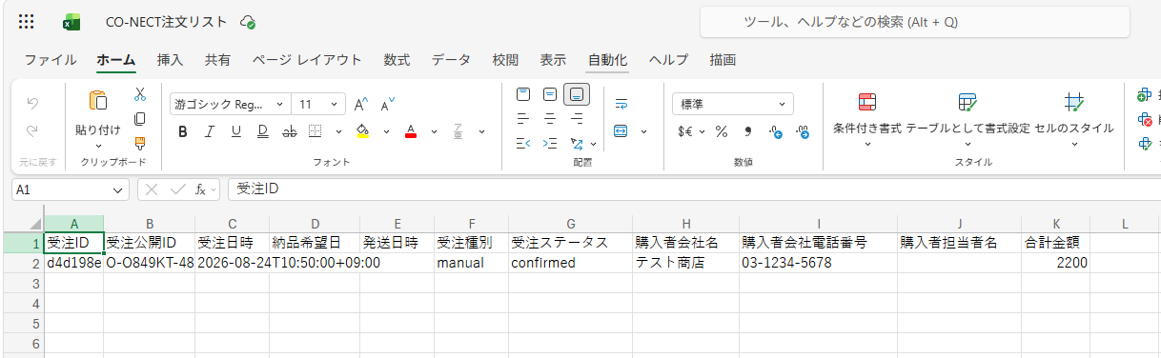This screenshot has height=358, width=1161.
Task: Select the Format Painter brush
Action: click(140, 144)
